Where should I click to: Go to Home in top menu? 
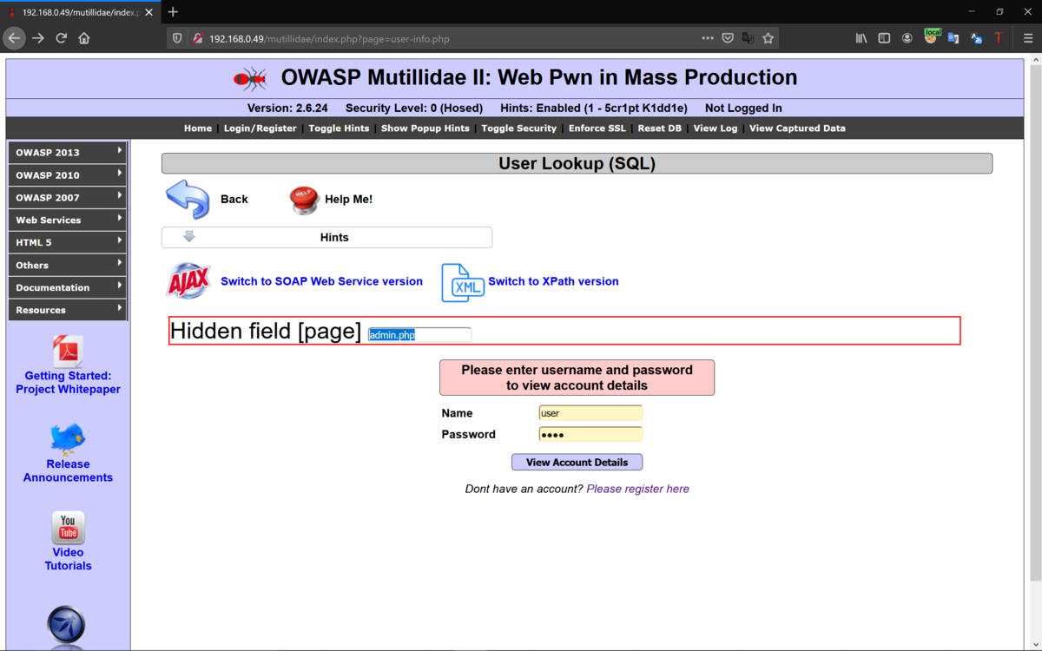click(x=198, y=128)
